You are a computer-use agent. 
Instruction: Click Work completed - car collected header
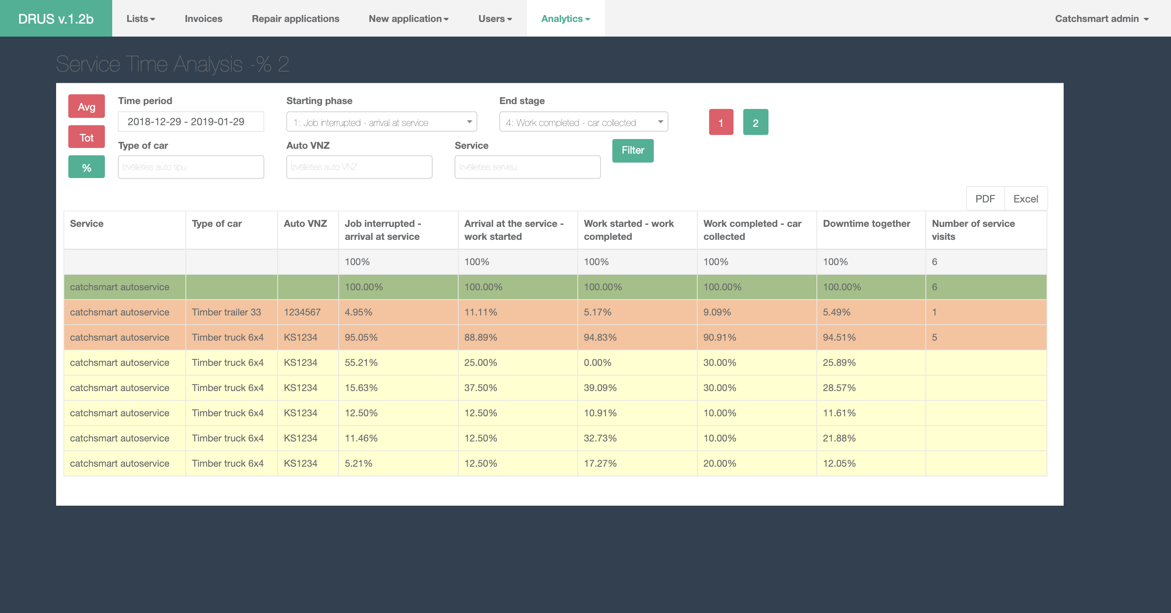[756, 230]
